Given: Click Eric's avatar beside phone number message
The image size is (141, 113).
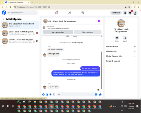Looking at the screenshot, I should [45, 87].
